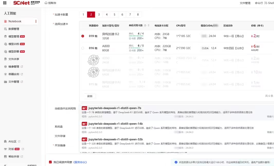Image resolution: width=274 pixels, height=166 pixels.
Task: Click 热门 badge of deepseek qwen-14b image
Action: (84, 124)
